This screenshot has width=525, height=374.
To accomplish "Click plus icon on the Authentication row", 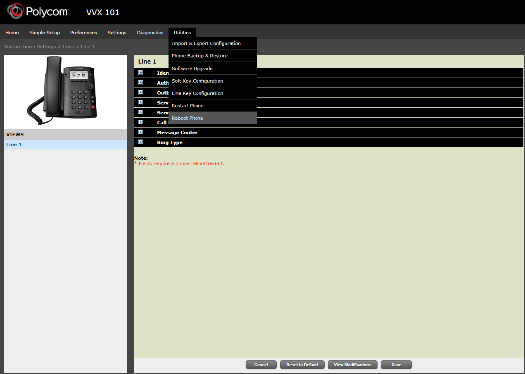I will [x=140, y=83].
